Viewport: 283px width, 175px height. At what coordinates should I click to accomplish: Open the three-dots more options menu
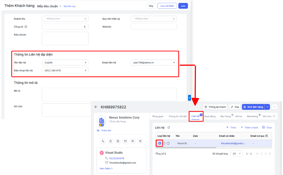(x=274, y=107)
